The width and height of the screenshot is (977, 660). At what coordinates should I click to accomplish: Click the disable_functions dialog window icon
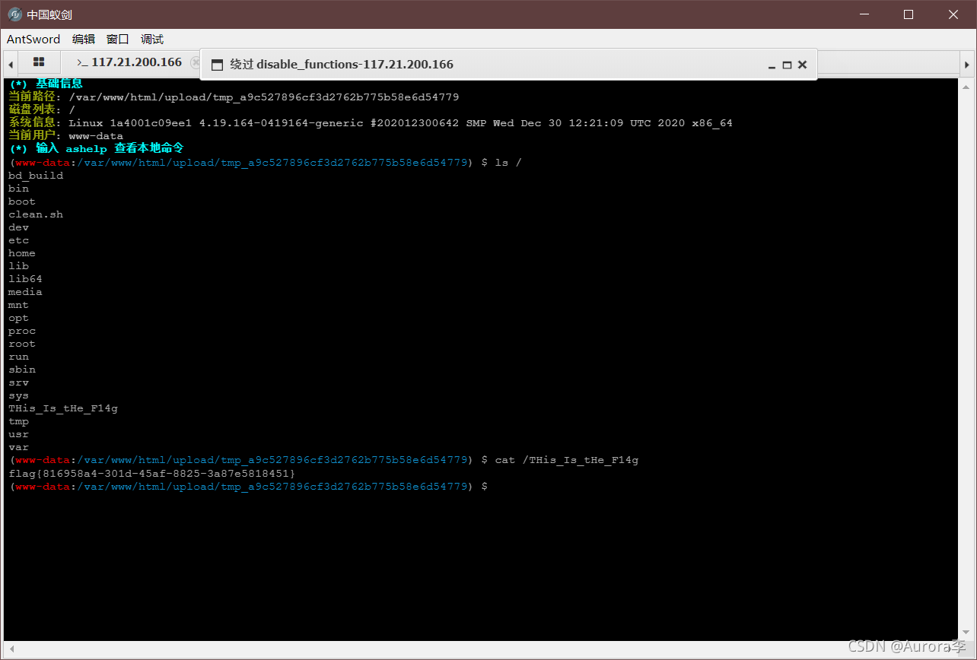[x=217, y=65]
